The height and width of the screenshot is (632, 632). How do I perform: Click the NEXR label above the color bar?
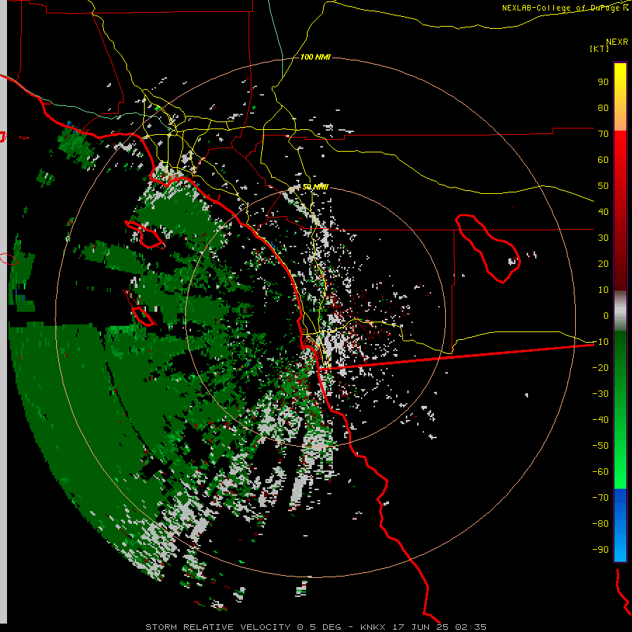617,42
